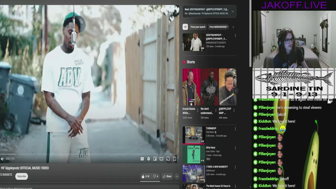Click the MrBUHDUGGETZ DUGGETZ channel name
336x189 pixels.
(x=216, y=43)
